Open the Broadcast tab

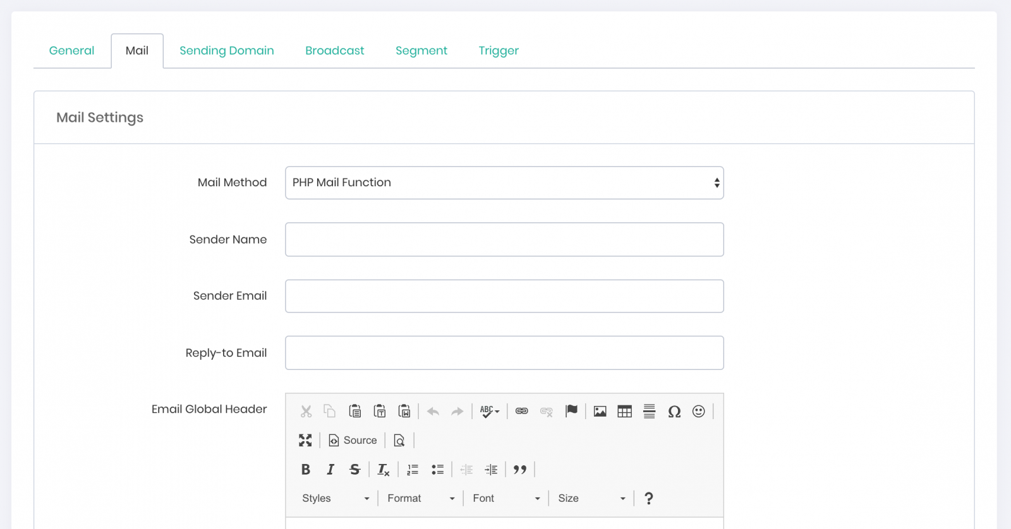point(334,51)
